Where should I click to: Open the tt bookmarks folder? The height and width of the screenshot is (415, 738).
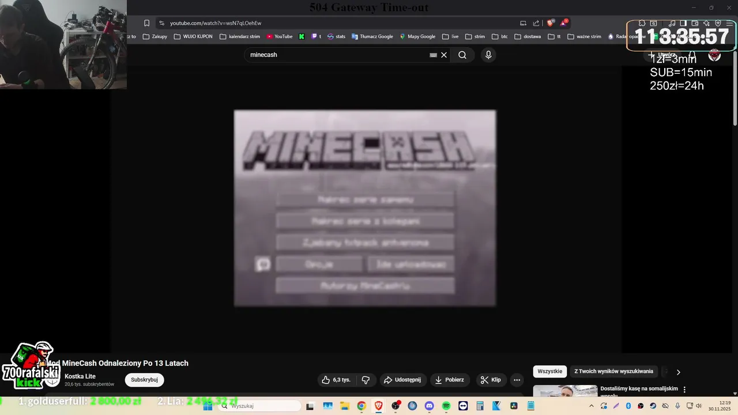554,36
